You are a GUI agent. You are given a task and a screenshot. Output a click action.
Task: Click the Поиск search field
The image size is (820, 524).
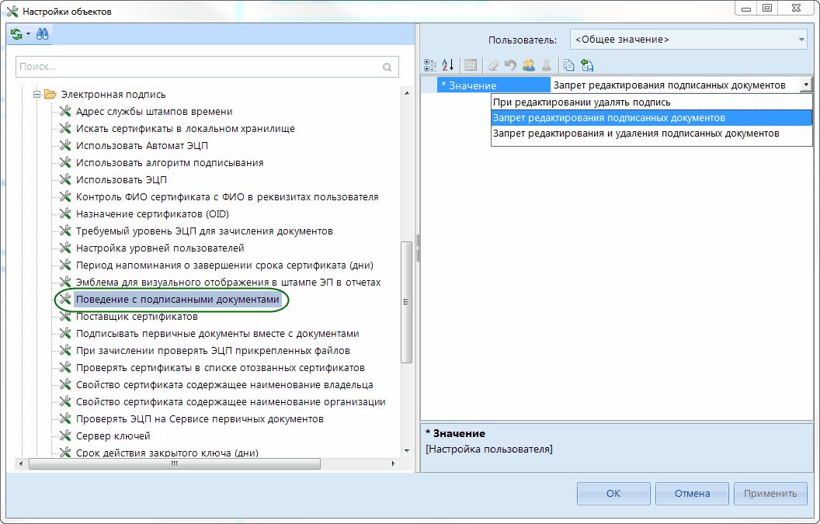(198, 67)
